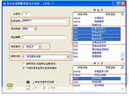Click the 凭证摘要 input field
Viewport: 129px width, 96px height.
click(x=44, y=37)
